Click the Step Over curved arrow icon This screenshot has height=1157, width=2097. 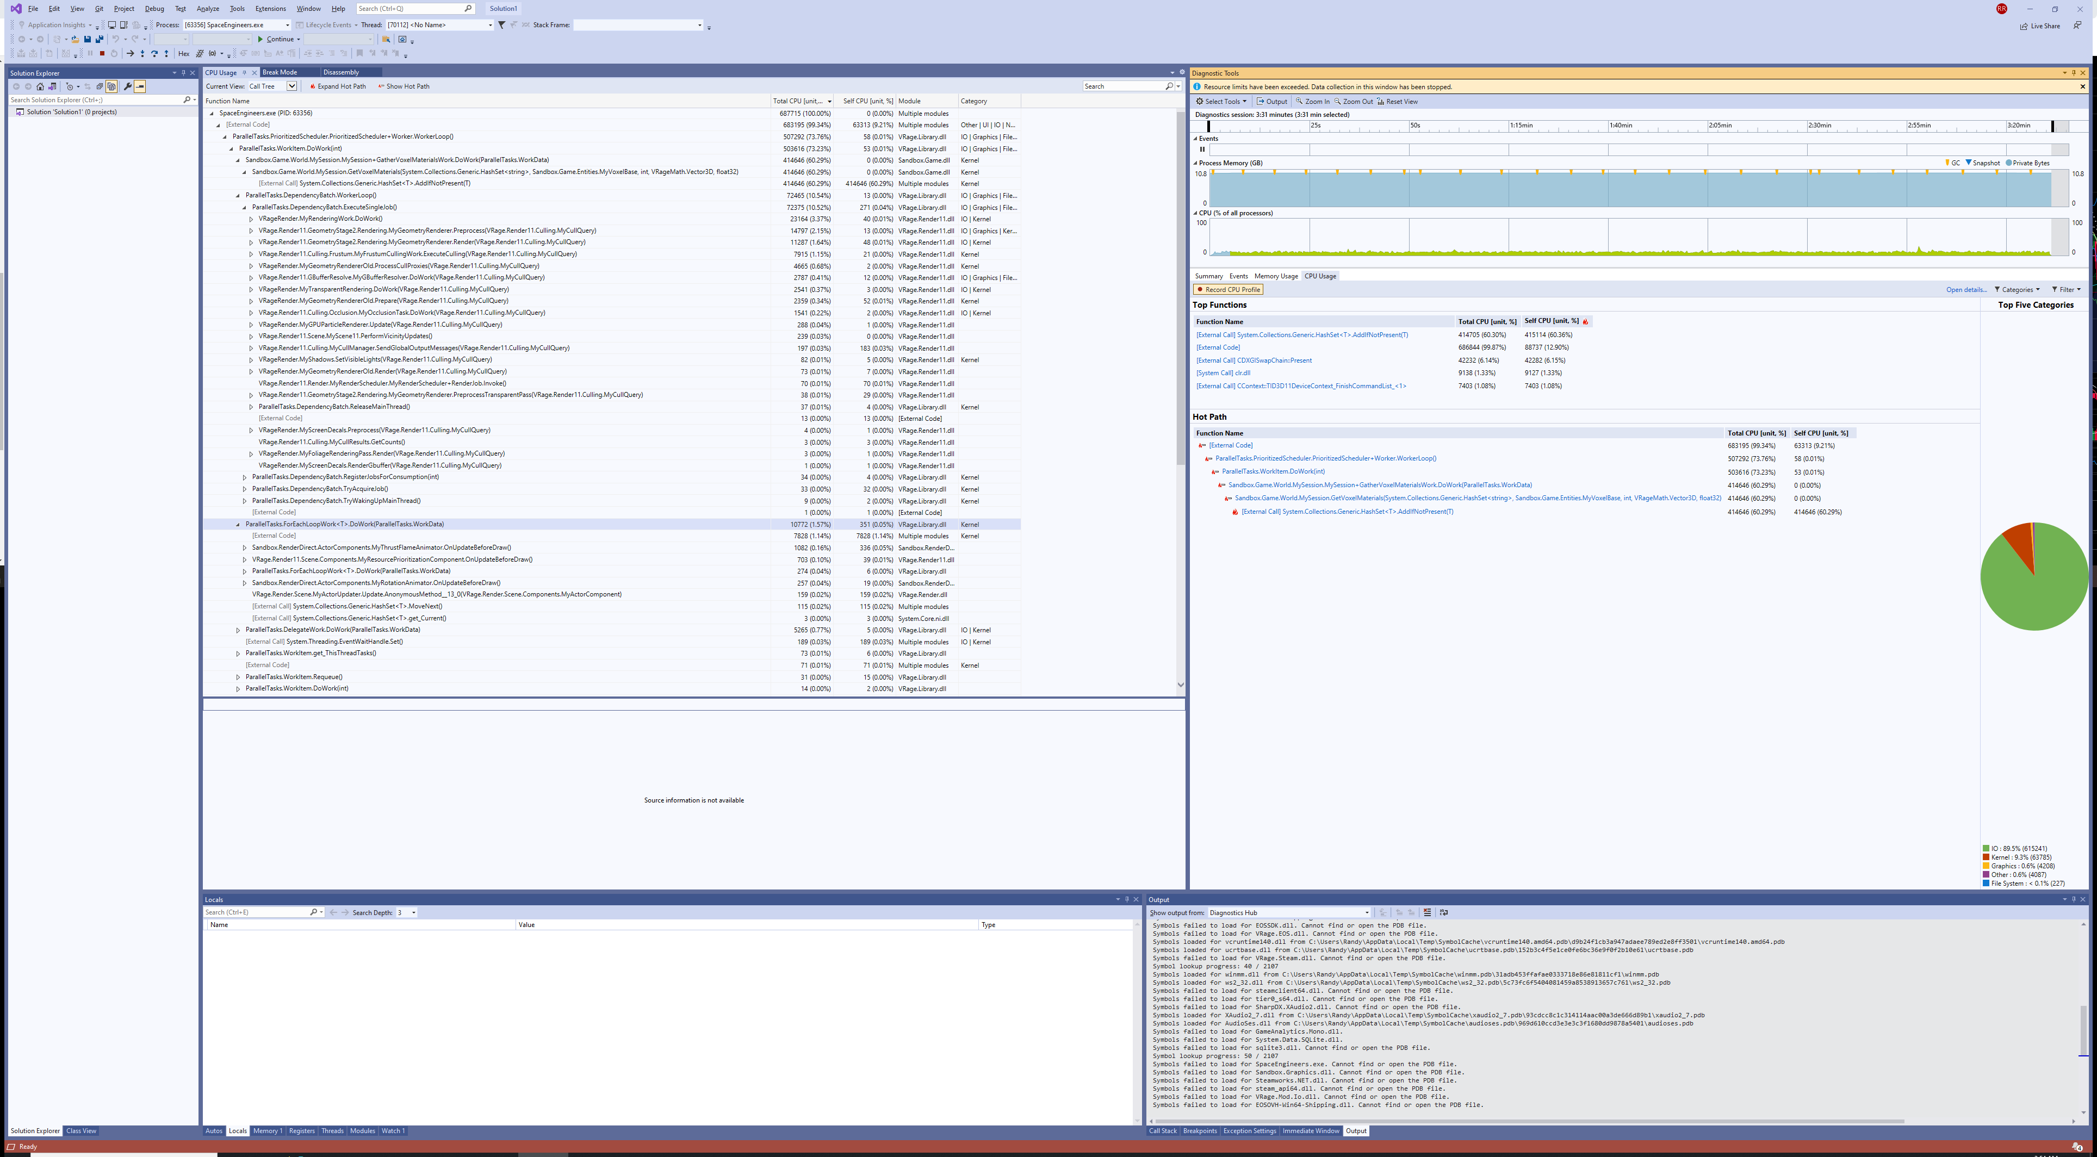[154, 54]
